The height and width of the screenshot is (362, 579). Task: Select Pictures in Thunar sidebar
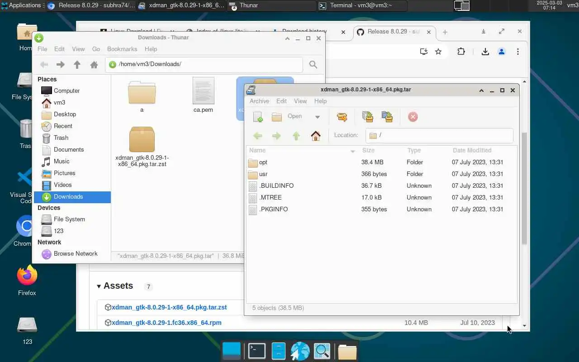[x=72, y=173]
